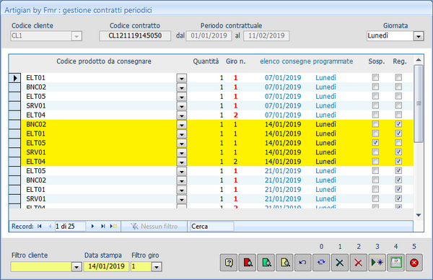Screen dimensions: 433x280
Task: Click the dark X button numbered 1
Action: click(x=340, y=263)
